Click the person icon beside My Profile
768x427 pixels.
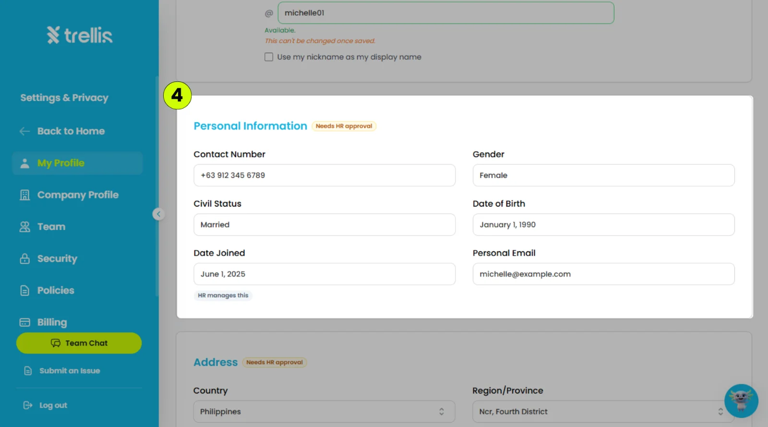point(24,163)
